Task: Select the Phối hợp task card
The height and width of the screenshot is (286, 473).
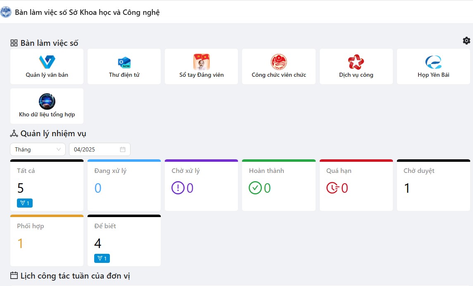Action: coord(47,240)
